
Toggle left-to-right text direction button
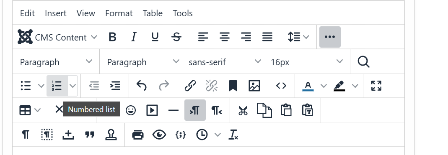click(195, 110)
